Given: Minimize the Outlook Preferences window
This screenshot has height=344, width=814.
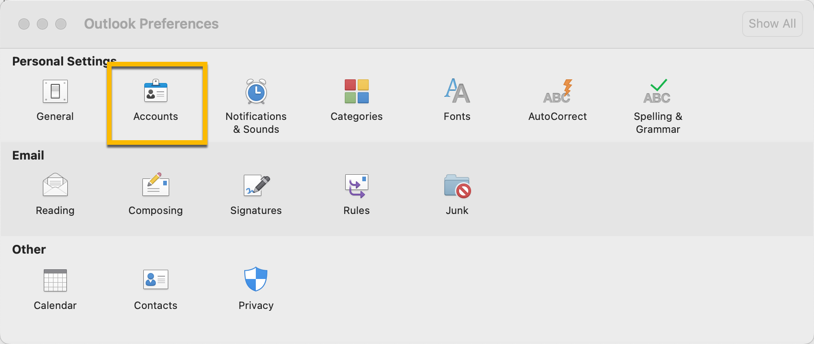Looking at the screenshot, I should point(42,24).
